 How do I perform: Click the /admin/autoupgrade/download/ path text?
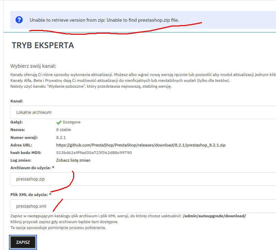tap(214, 216)
